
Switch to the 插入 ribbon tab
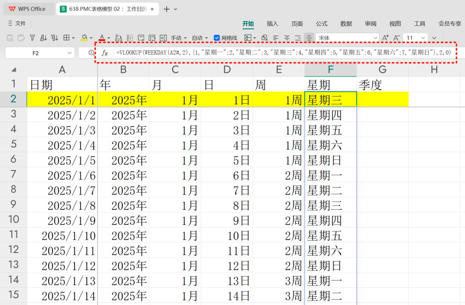coord(272,24)
